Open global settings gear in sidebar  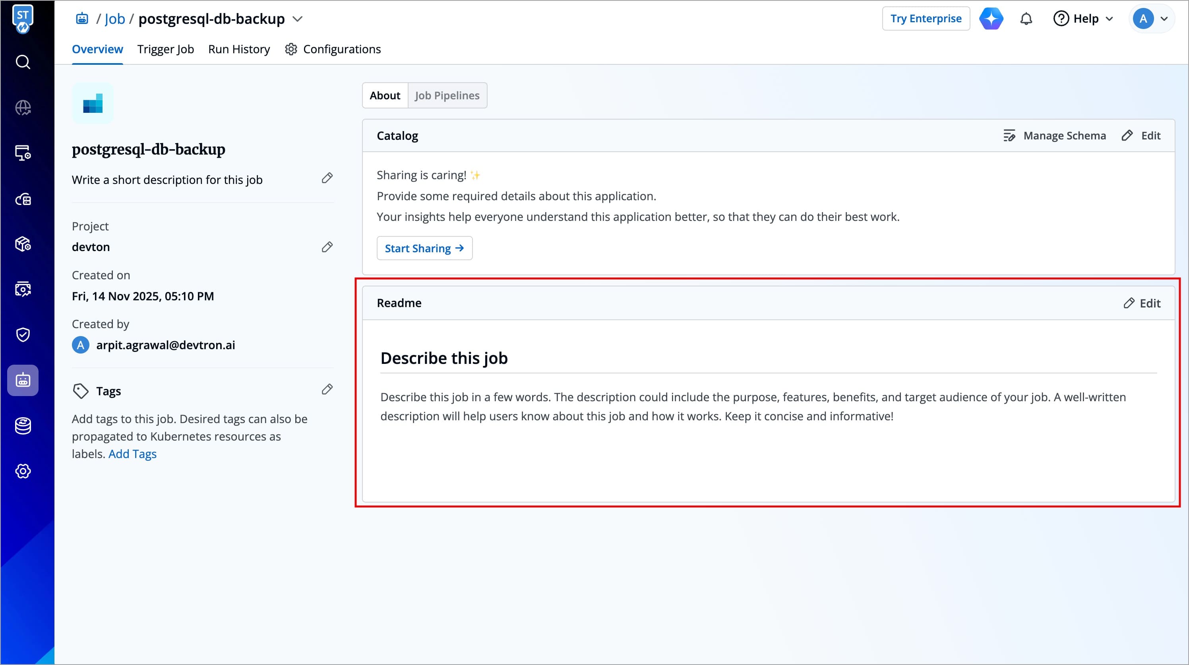[23, 471]
